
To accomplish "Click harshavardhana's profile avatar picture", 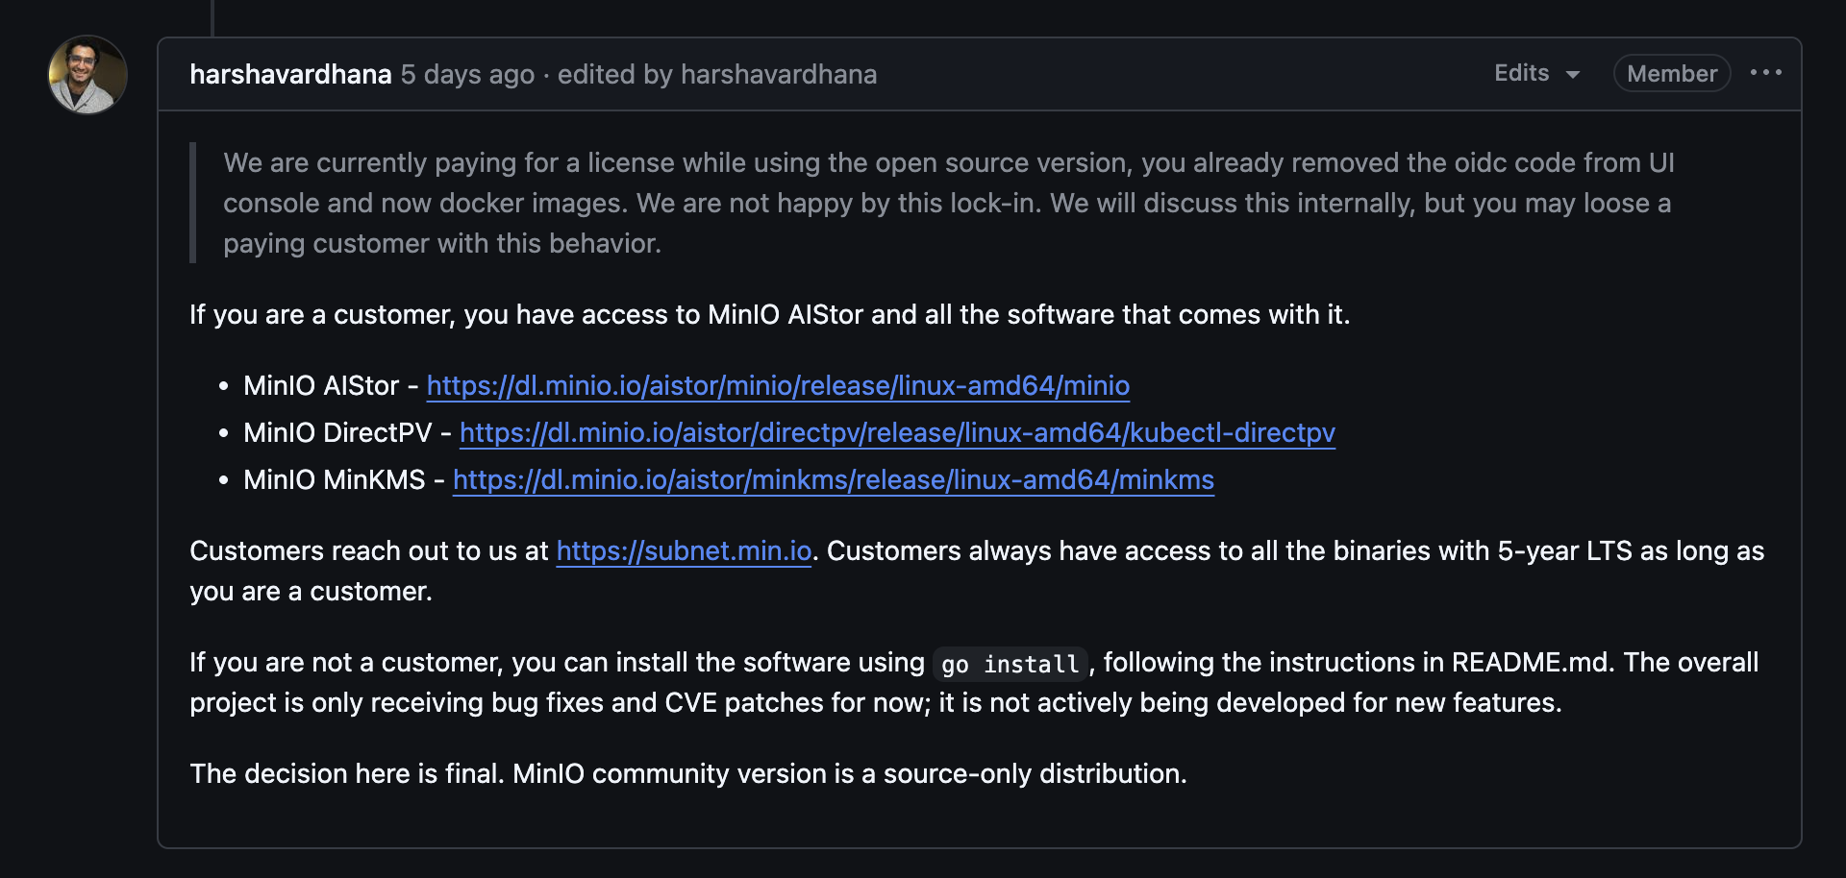I will pyautogui.click(x=87, y=75).
